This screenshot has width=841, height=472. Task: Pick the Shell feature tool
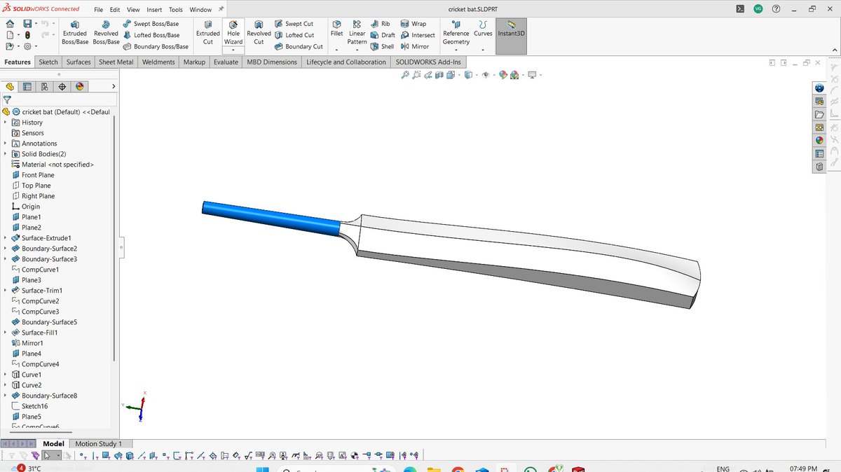[383, 47]
